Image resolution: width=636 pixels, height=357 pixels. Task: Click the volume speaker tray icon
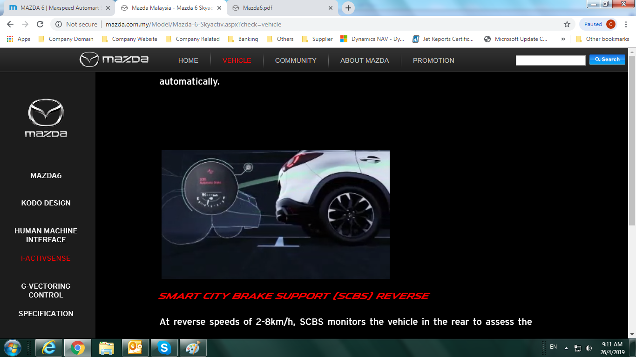click(589, 348)
